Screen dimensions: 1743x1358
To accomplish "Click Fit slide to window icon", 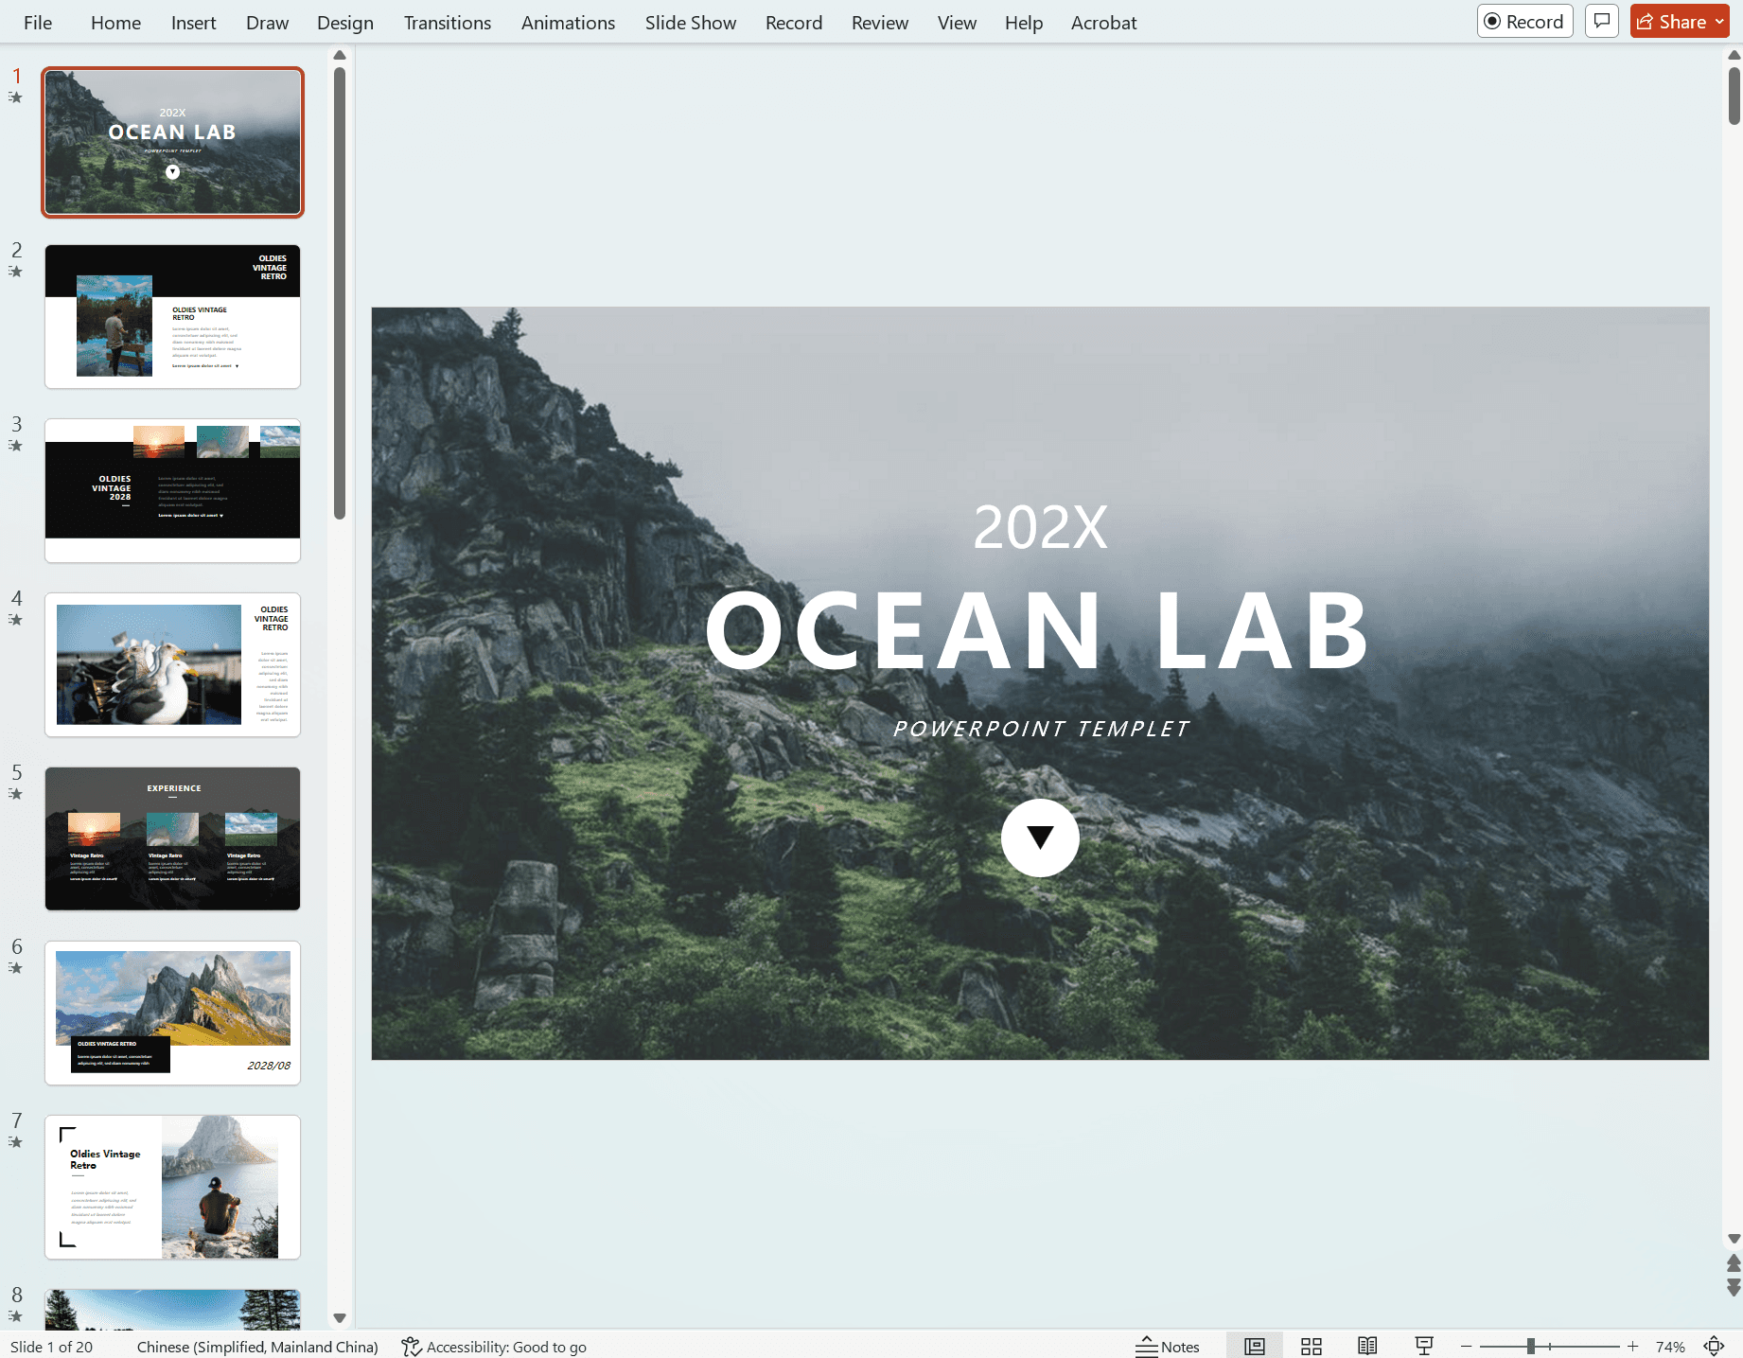I will [x=1714, y=1347].
